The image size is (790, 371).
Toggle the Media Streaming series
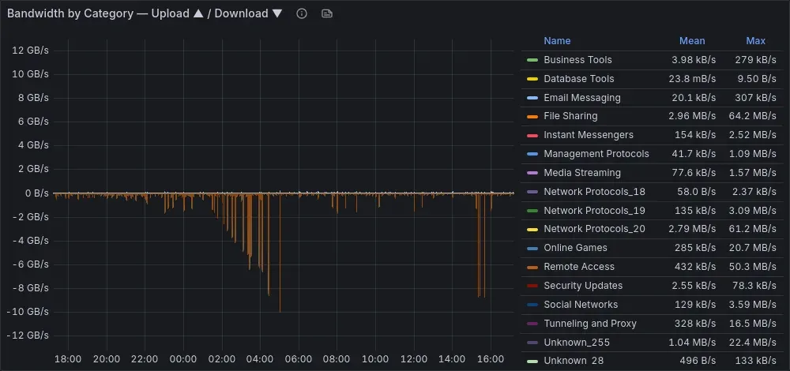(x=582, y=173)
